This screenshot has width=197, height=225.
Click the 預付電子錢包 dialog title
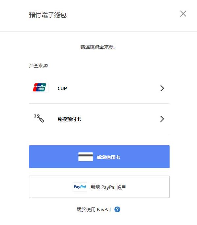[x=48, y=15]
